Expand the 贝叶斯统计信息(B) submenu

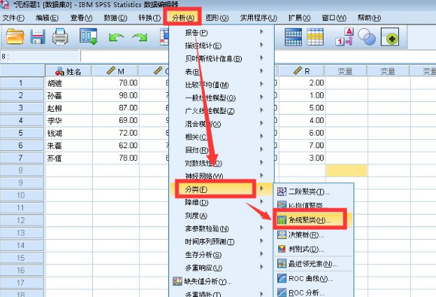pos(221,59)
